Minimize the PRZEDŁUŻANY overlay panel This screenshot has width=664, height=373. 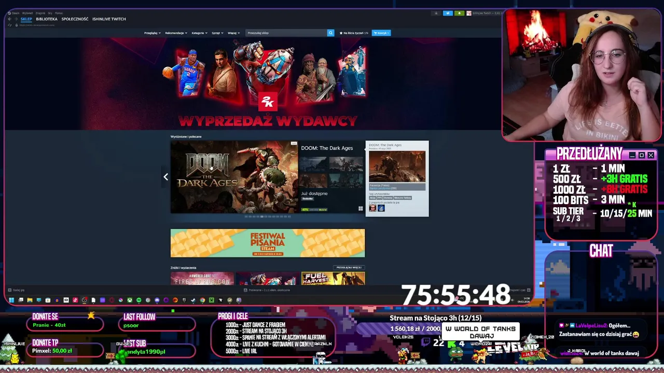[x=632, y=155]
